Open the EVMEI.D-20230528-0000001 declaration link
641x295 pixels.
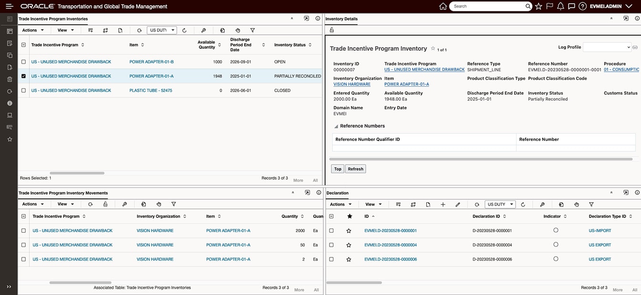(390, 231)
